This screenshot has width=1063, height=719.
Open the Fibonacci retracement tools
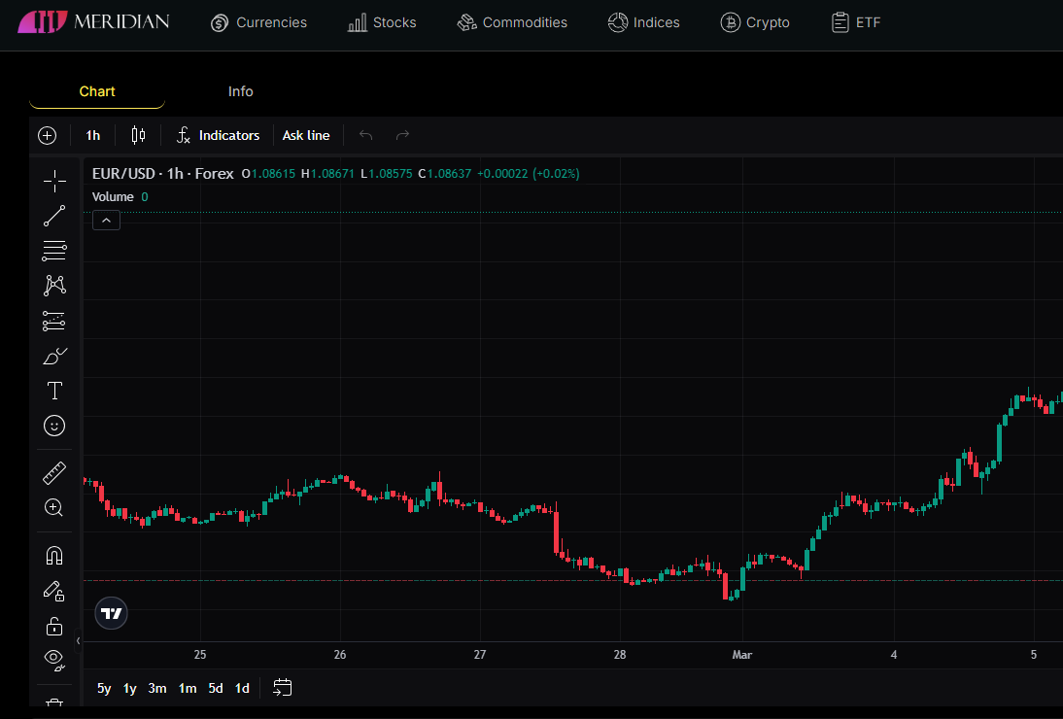(x=54, y=251)
